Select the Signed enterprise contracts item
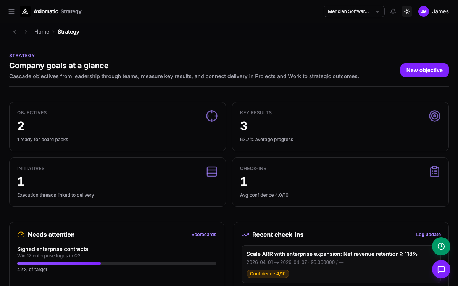The width and height of the screenshot is (458, 286). (117, 259)
